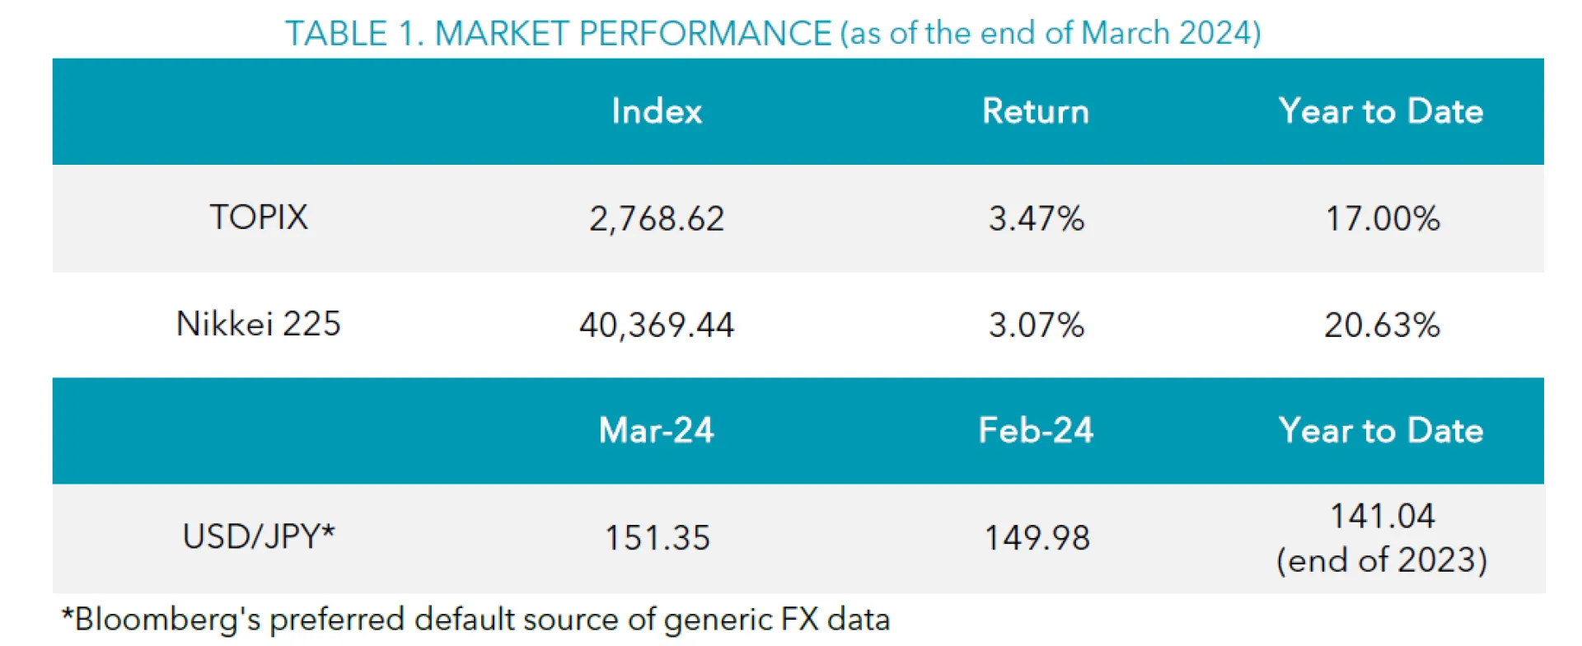Click the Table 1 Market Performance title

(x=772, y=33)
